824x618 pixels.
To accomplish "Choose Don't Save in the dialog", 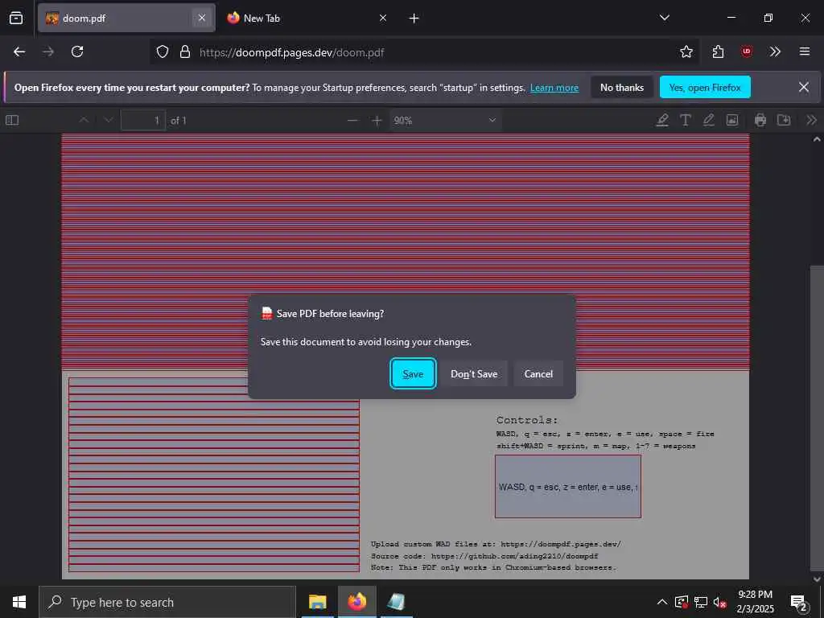I will (474, 373).
